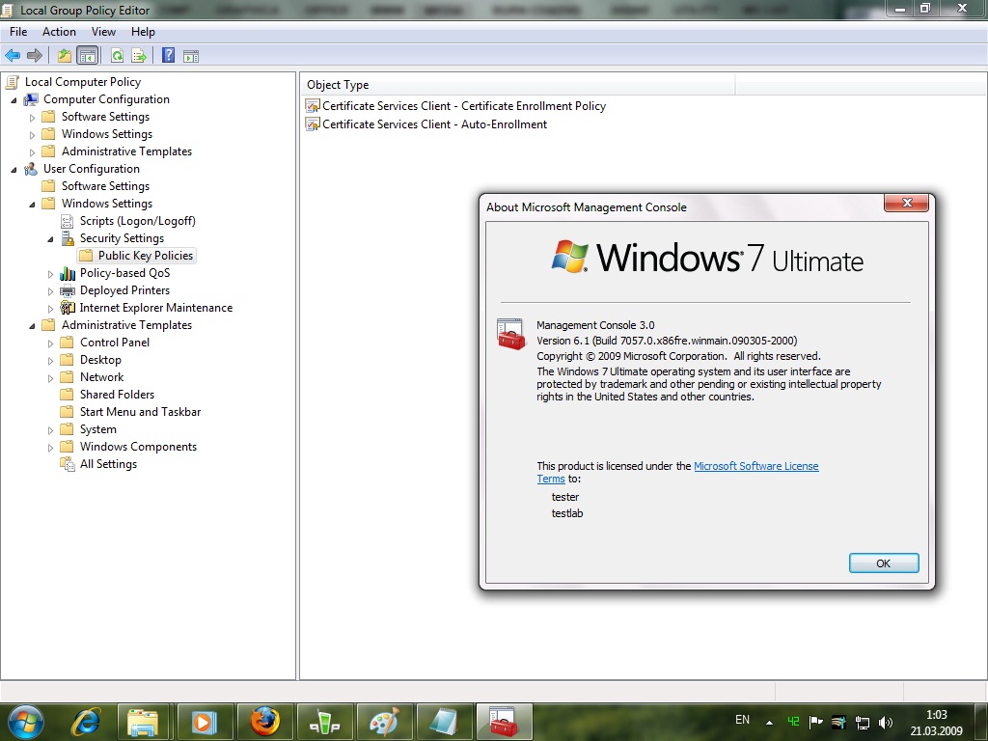Launch Internet Explorer from the taskbar
The height and width of the screenshot is (741, 988).
click(86, 722)
